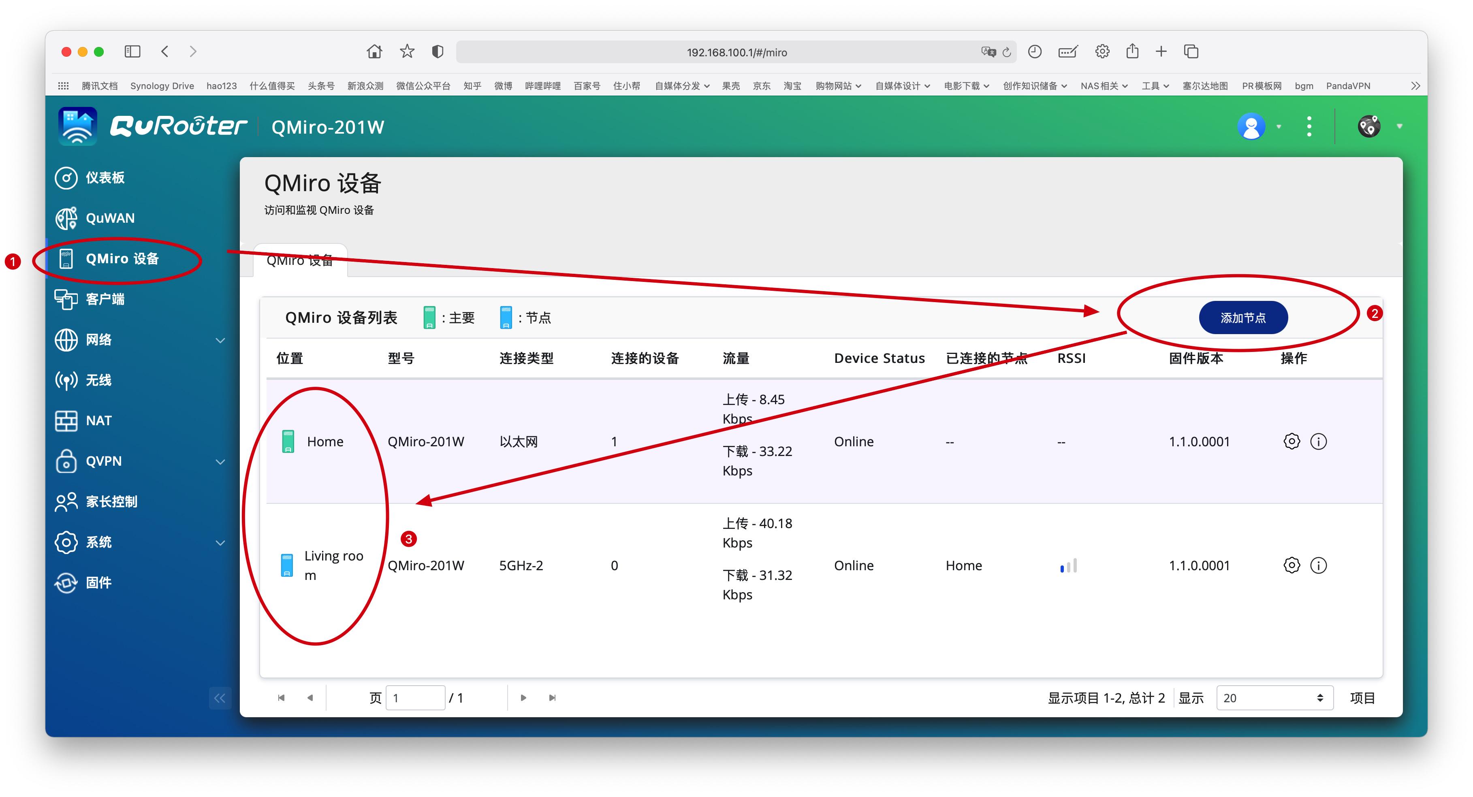Image resolution: width=1473 pixels, height=797 pixels.
Task: Switch to the QMiro 设备 tab
Action: point(300,260)
